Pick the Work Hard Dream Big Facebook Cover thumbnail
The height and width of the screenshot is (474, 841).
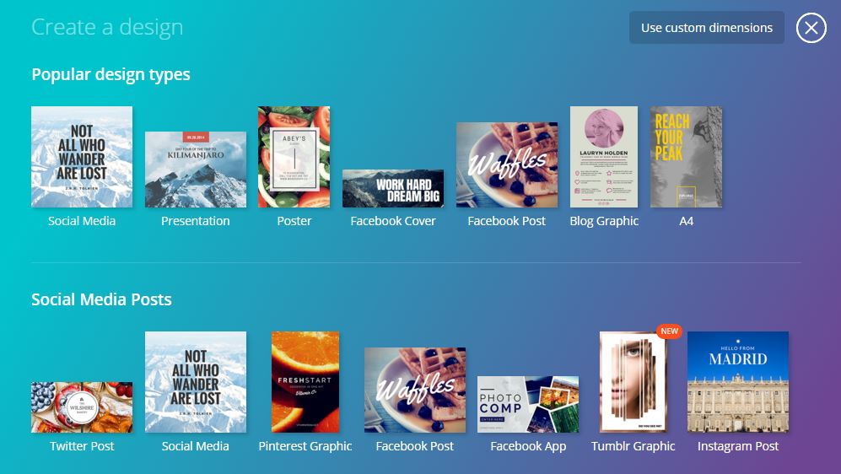coord(393,188)
